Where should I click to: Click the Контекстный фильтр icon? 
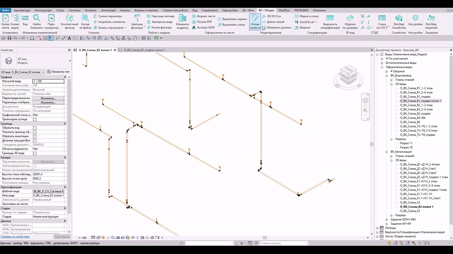(70, 22)
